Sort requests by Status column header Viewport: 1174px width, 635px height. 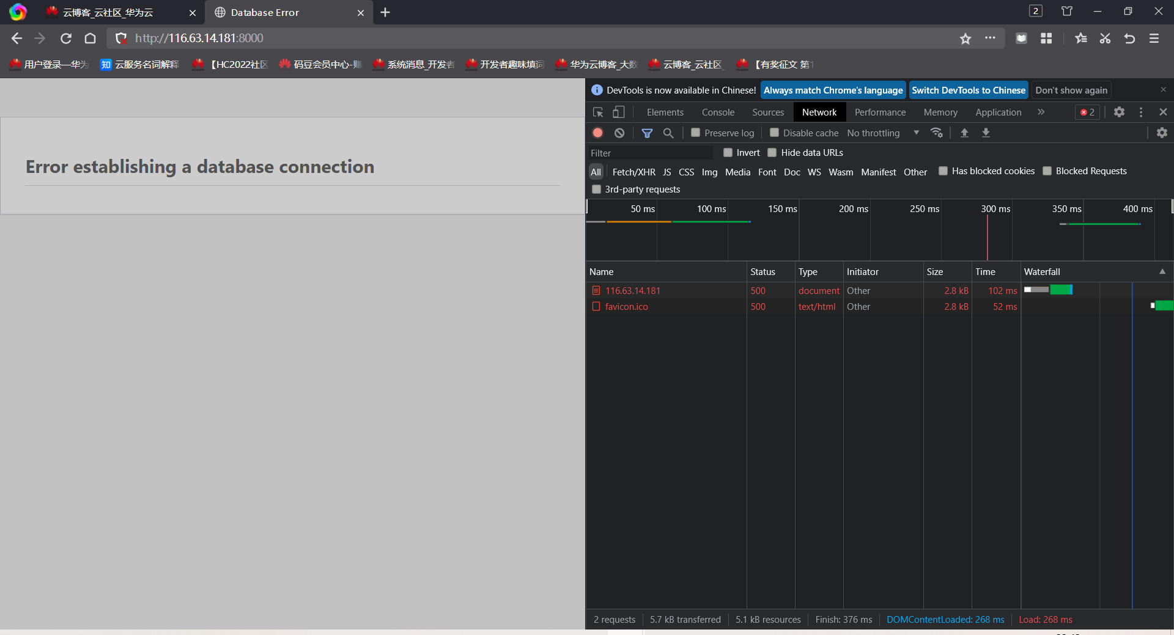(x=770, y=271)
